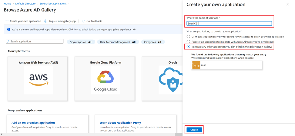Select Register an application to integrate radio option
This screenshot has width=295, height=136.
pyautogui.click(x=188, y=42)
